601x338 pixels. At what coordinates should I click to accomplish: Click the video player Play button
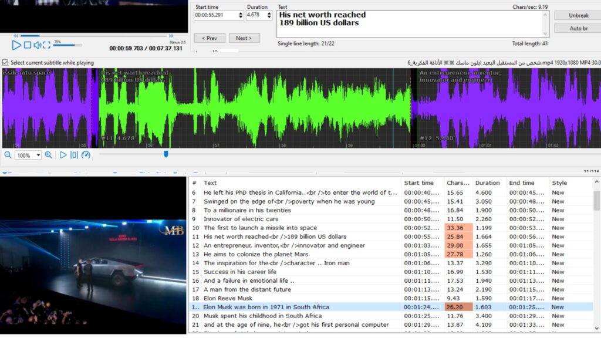coord(16,45)
